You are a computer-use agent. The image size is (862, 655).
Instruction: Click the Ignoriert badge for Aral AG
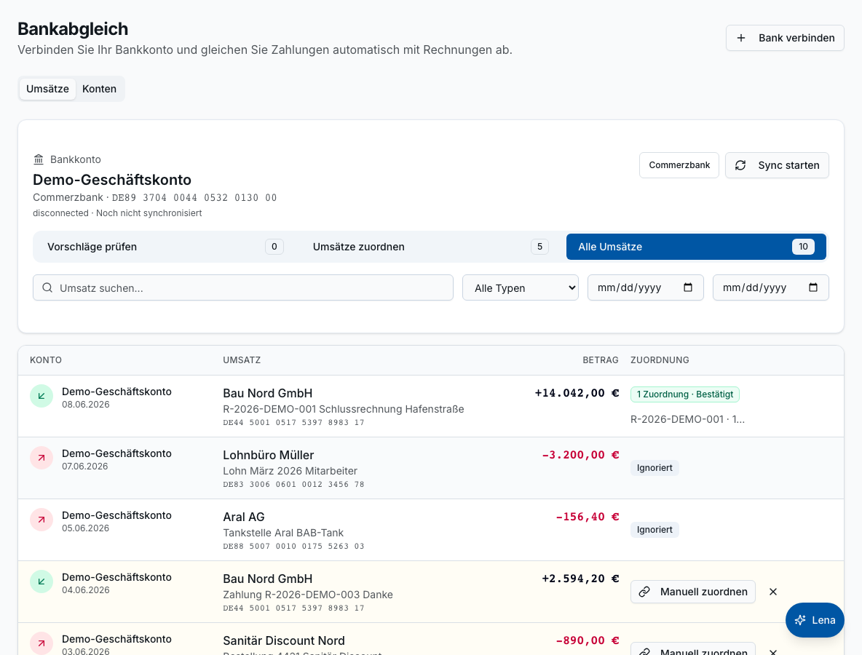[655, 530]
